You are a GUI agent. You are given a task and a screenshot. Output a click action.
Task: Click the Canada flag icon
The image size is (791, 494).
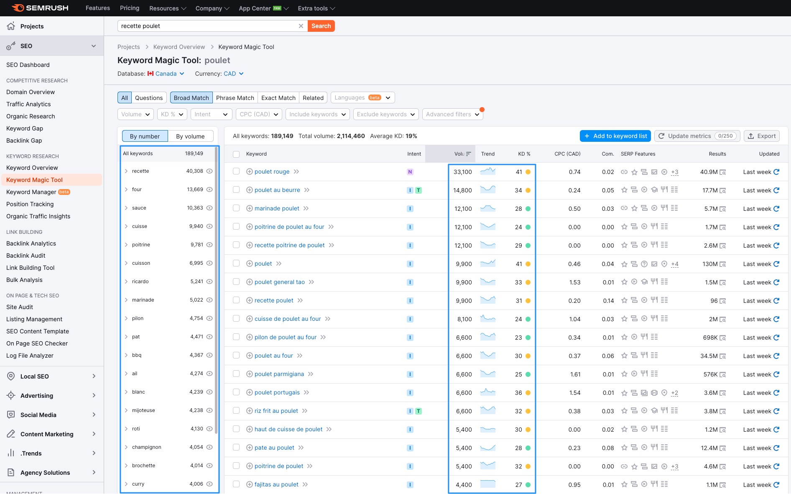point(151,74)
